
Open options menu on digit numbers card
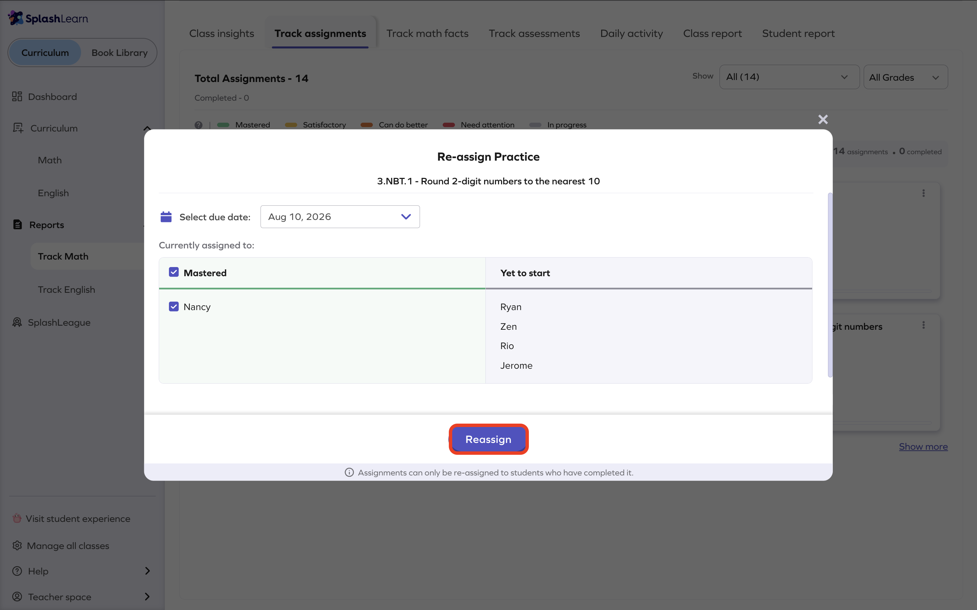coord(923,325)
